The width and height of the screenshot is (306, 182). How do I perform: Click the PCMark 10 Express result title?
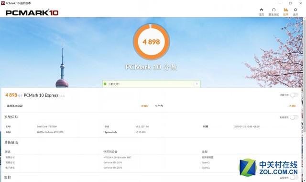(41, 95)
